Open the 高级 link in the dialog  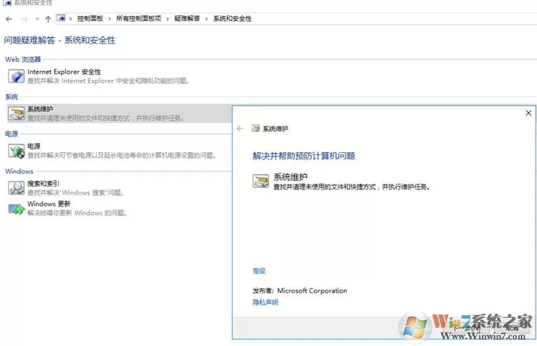coord(259,271)
